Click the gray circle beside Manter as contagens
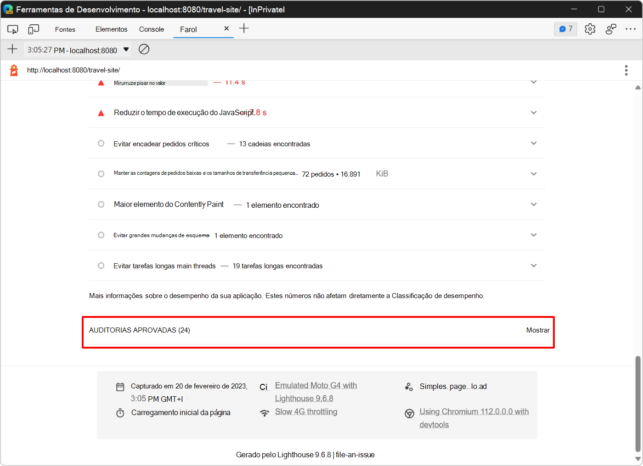 click(101, 174)
